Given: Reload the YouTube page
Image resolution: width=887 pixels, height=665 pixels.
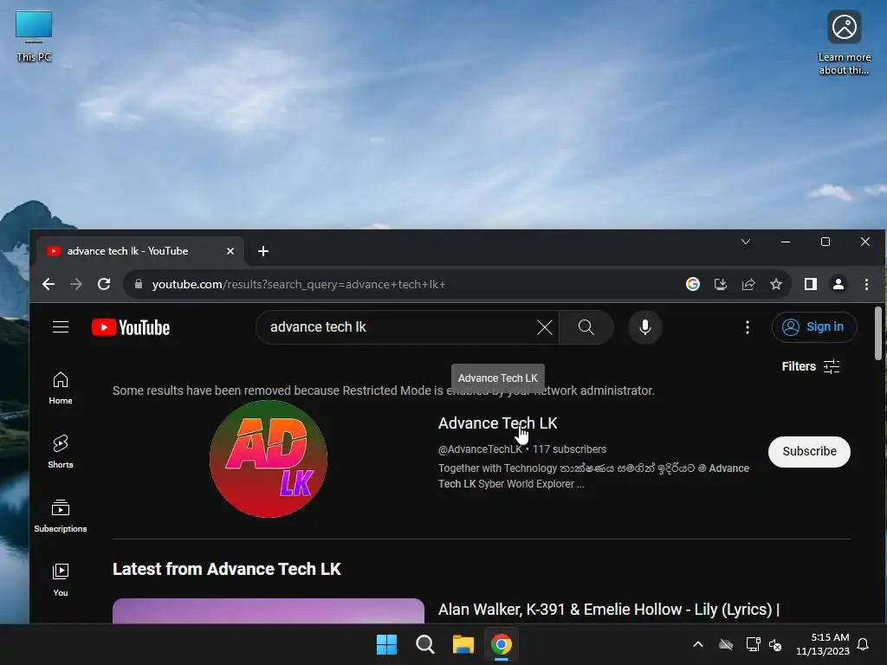Looking at the screenshot, I should (104, 284).
